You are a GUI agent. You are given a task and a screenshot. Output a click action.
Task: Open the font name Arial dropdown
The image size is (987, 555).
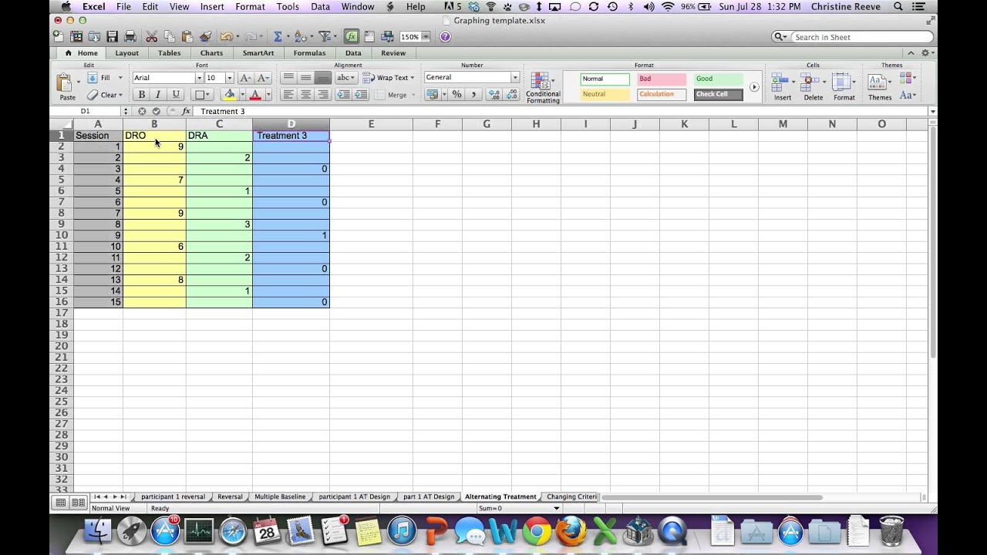198,78
